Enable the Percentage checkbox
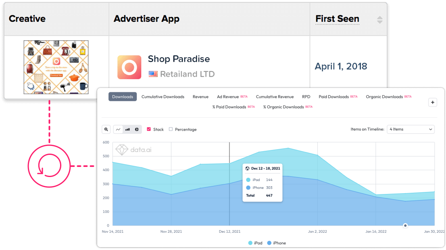Image resolution: width=446 pixels, height=250 pixels. (171, 129)
